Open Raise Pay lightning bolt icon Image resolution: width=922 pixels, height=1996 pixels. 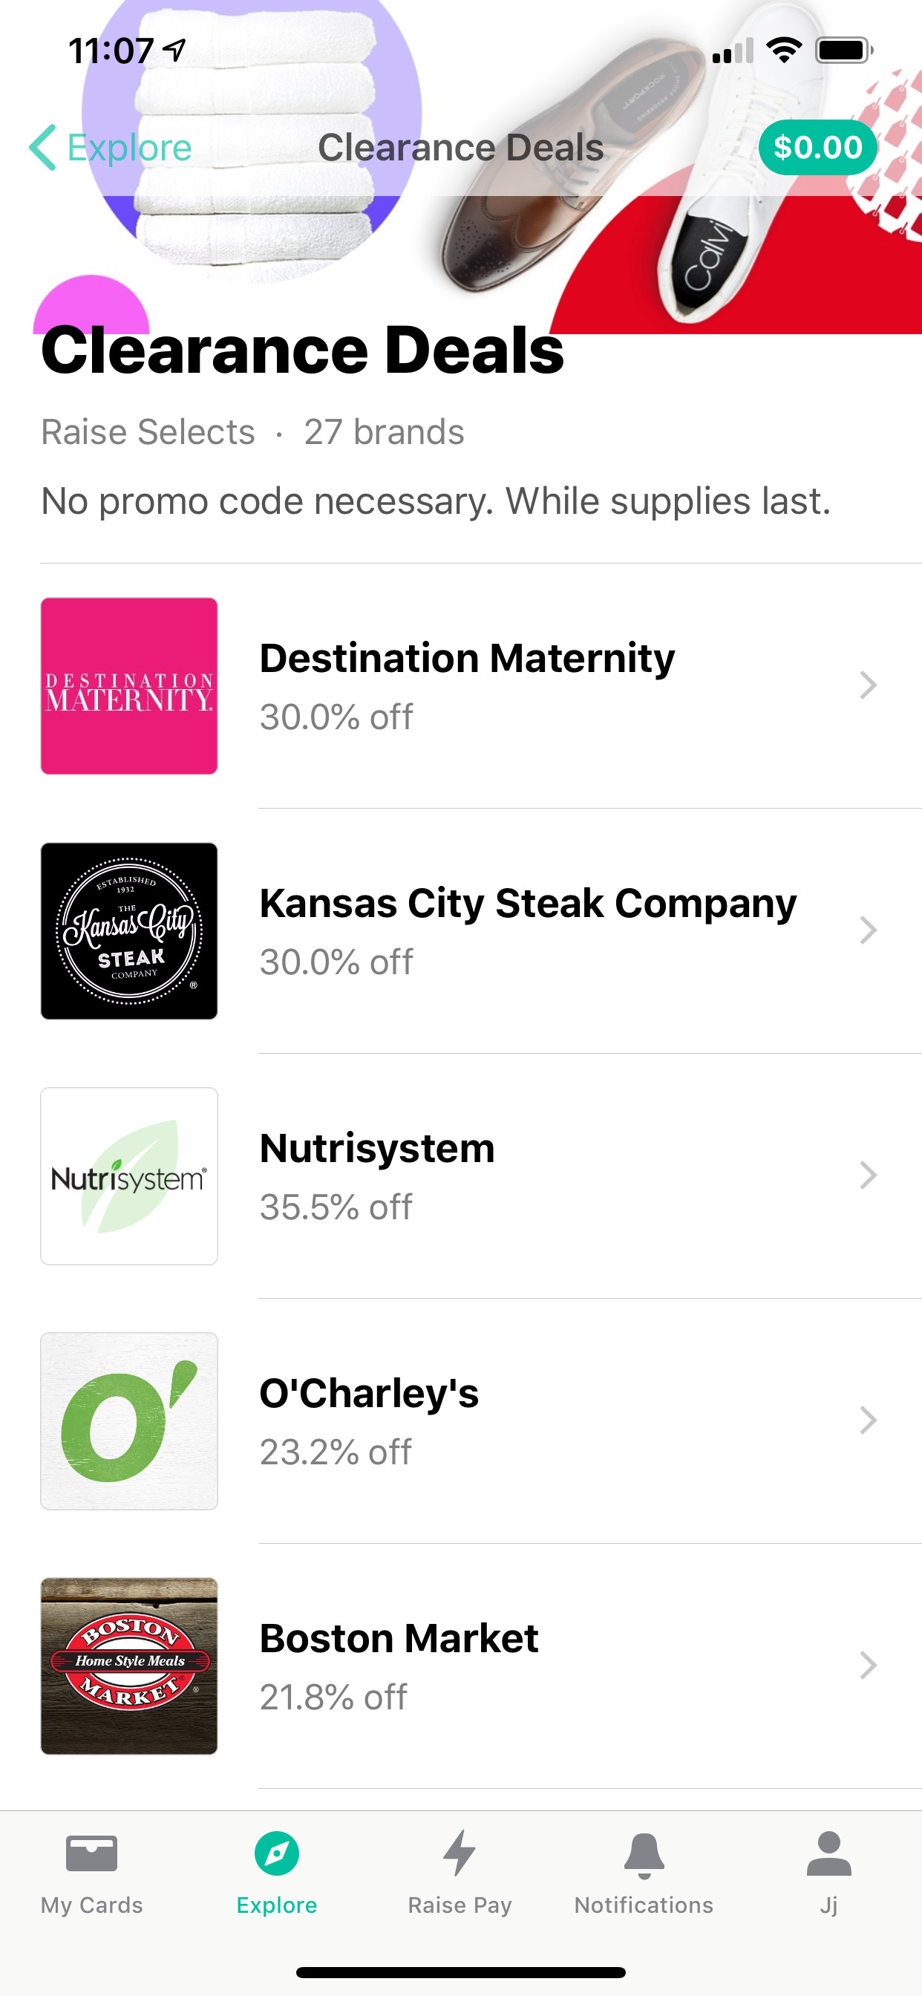tap(460, 1853)
